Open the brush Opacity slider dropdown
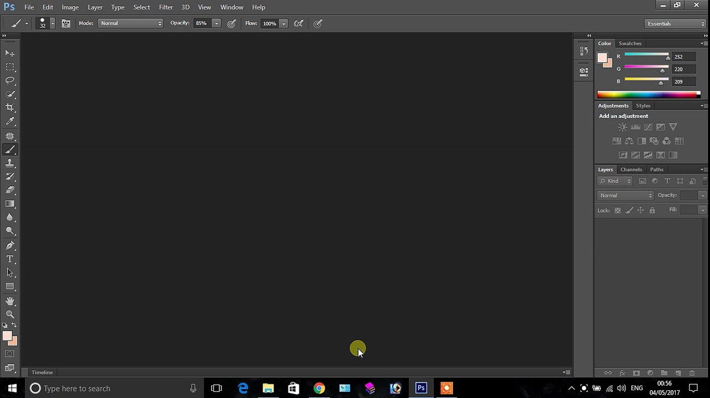 (x=217, y=23)
